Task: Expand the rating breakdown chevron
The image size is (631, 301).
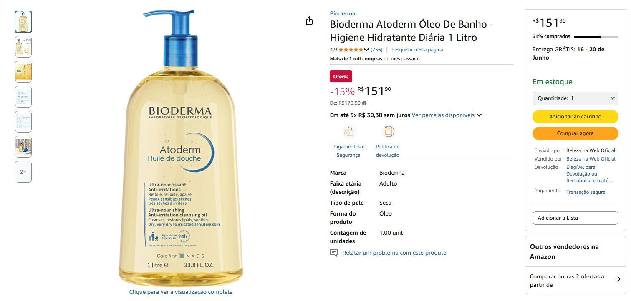Action: click(366, 50)
